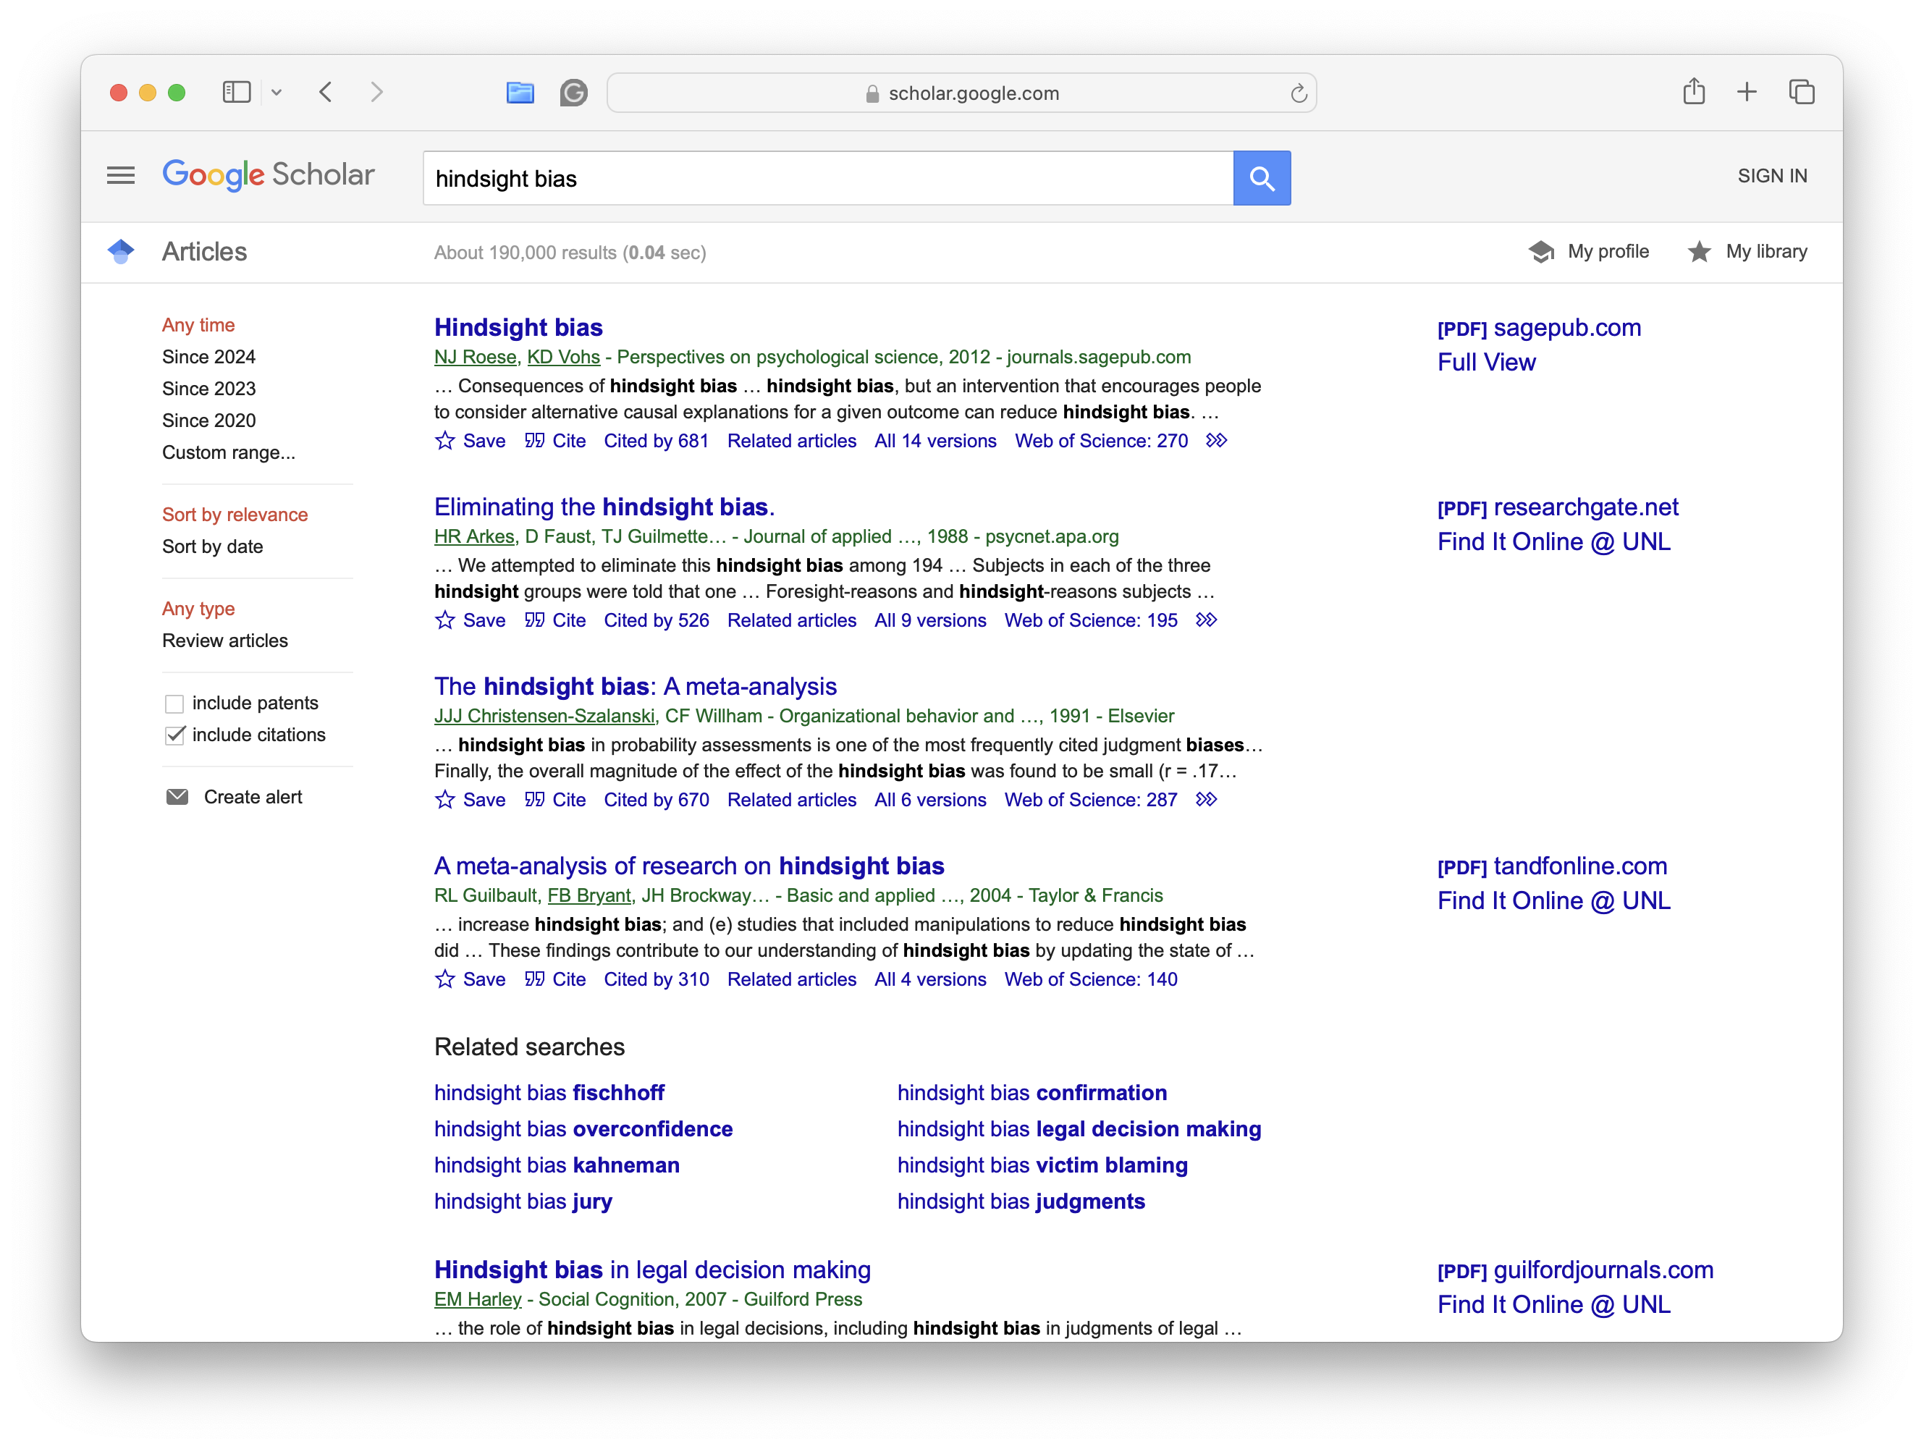
Task: Click the star Save icon for Roese article
Action: [x=444, y=440]
